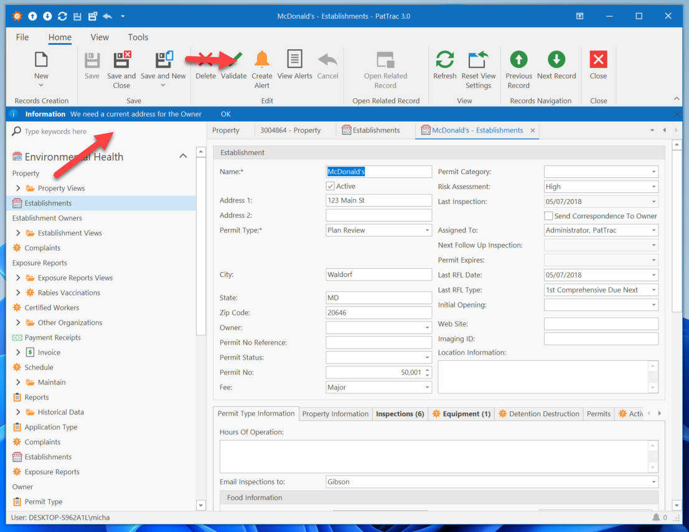
Task: Expand the Establishment Views node
Action: point(18,233)
